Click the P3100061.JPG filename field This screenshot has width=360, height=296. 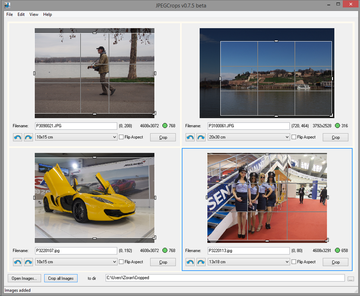point(249,126)
